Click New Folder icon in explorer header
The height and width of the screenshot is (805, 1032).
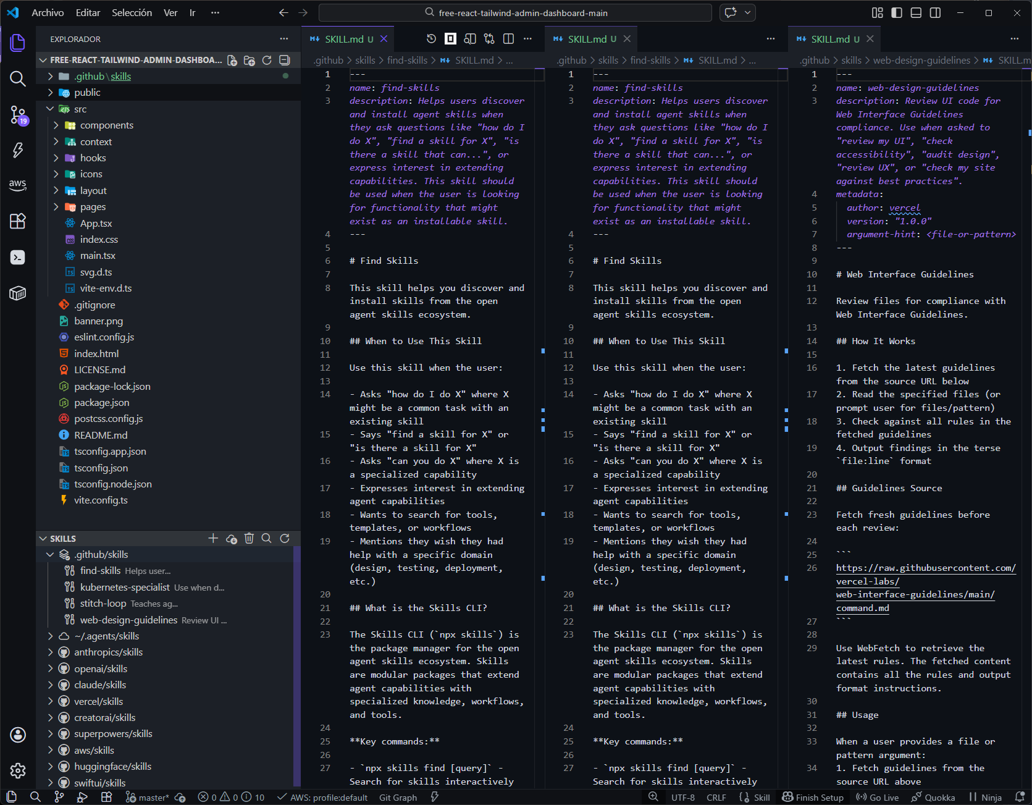250,60
